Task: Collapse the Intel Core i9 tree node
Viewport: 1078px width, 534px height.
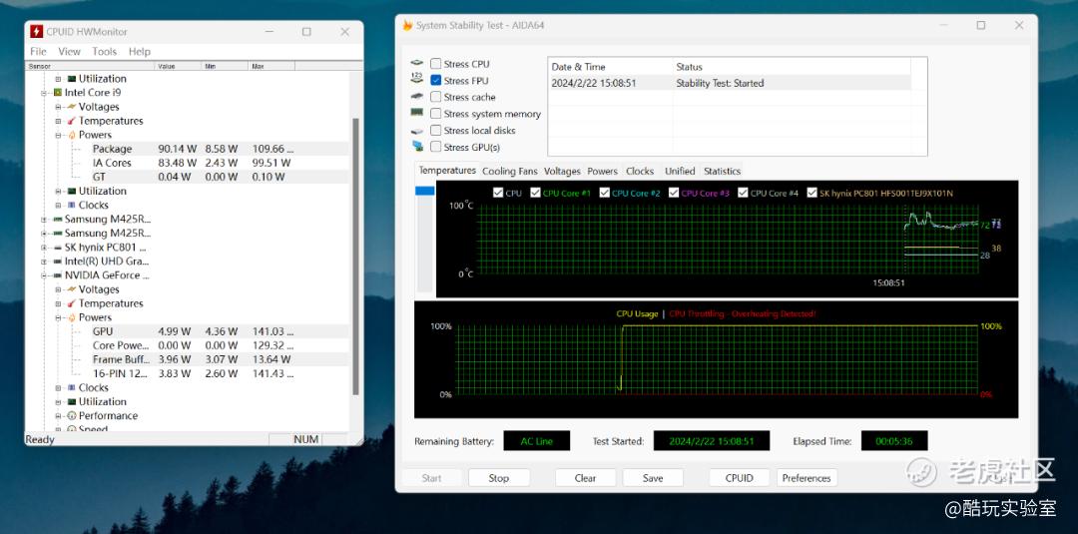Action: click(x=45, y=92)
